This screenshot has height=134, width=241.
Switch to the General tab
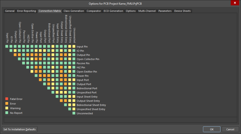(x=10, y=11)
